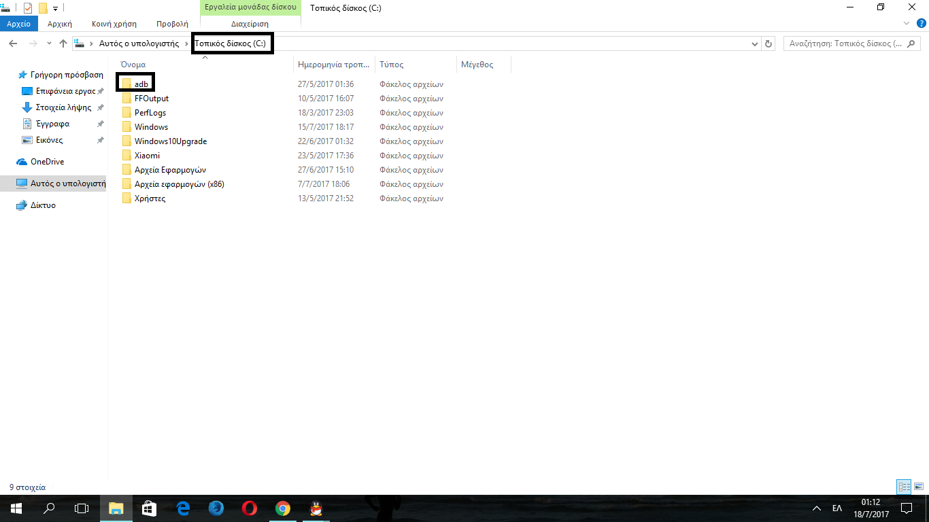This screenshot has height=522, width=929.
Task: Open Microsoft Edge from the taskbar
Action: tap(183, 508)
